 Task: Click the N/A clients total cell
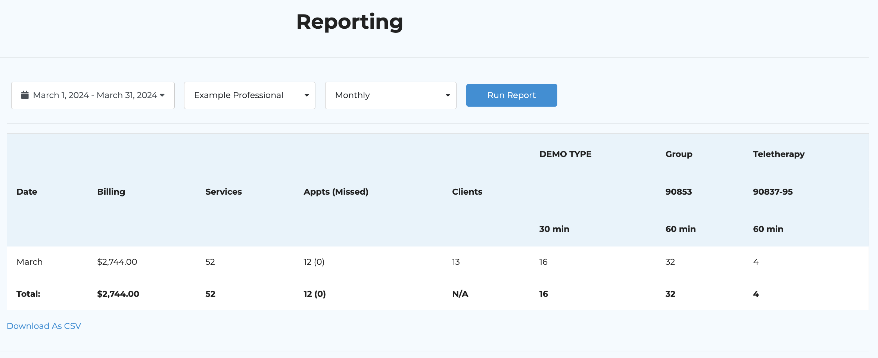pyautogui.click(x=460, y=294)
